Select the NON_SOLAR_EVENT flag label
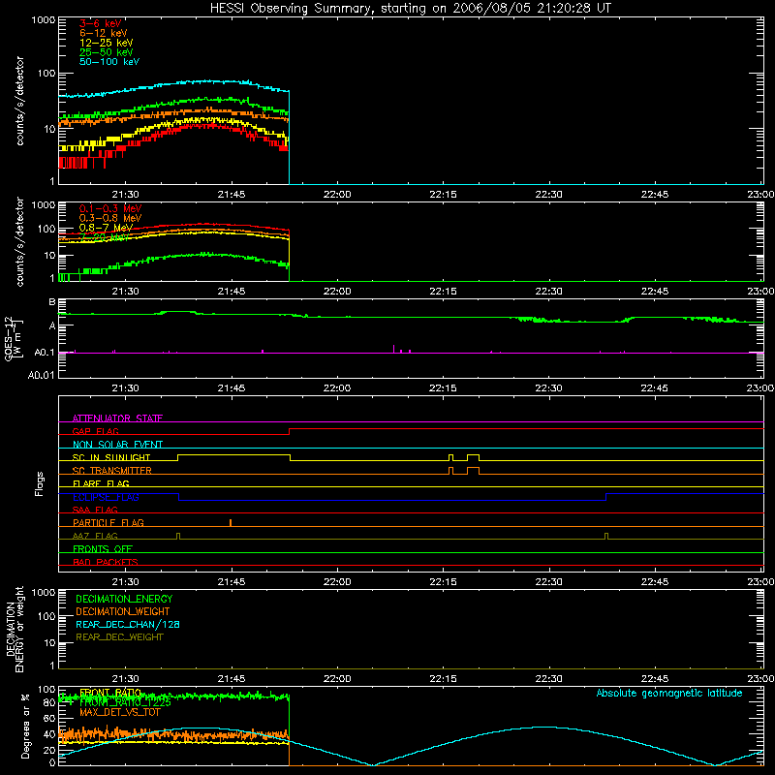 click(117, 445)
